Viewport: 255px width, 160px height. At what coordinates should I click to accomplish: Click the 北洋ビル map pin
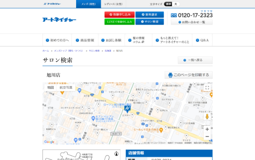pyautogui.click(x=158, y=110)
